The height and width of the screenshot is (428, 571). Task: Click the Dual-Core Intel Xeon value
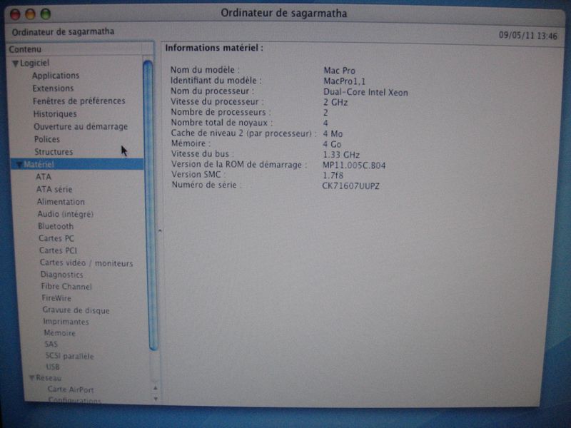click(365, 93)
